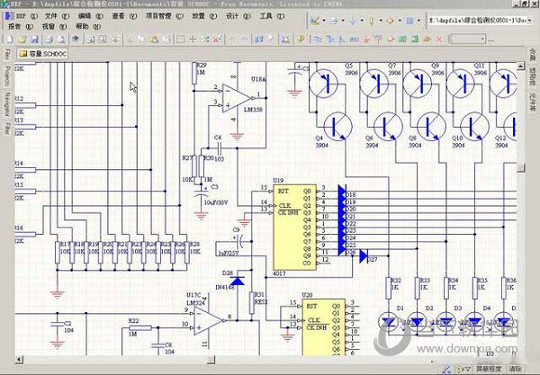
Task: Select the Place Wire tool icon
Action: (318, 40)
